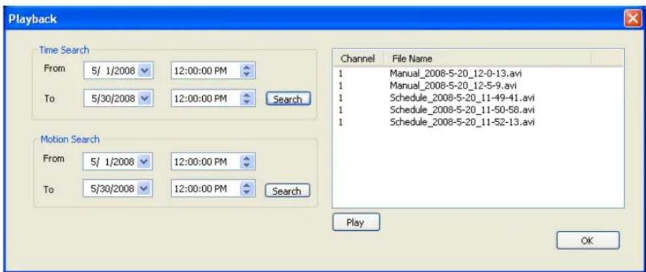Open Time Search From date dropdown
Image resolution: width=646 pixels, height=272 pixels.
coord(144,71)
